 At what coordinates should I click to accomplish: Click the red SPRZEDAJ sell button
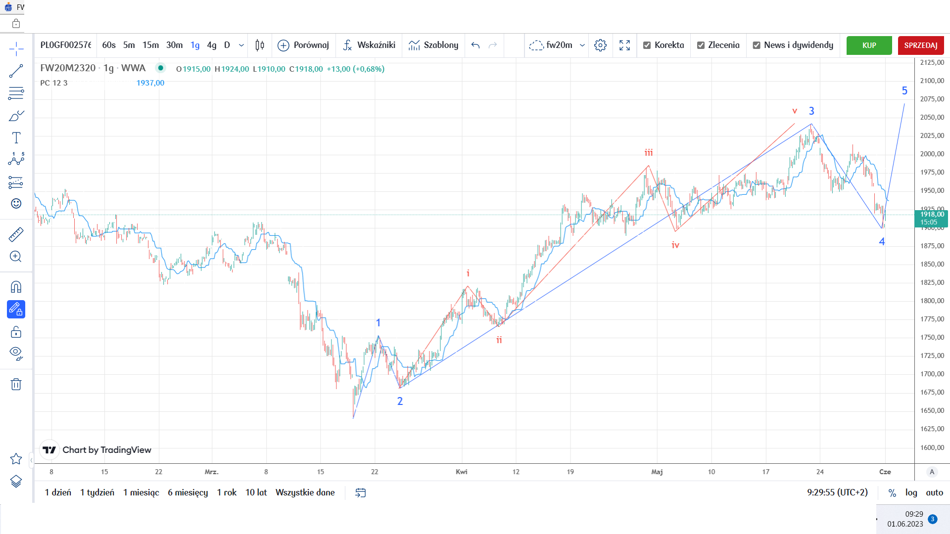pos(921,45)
